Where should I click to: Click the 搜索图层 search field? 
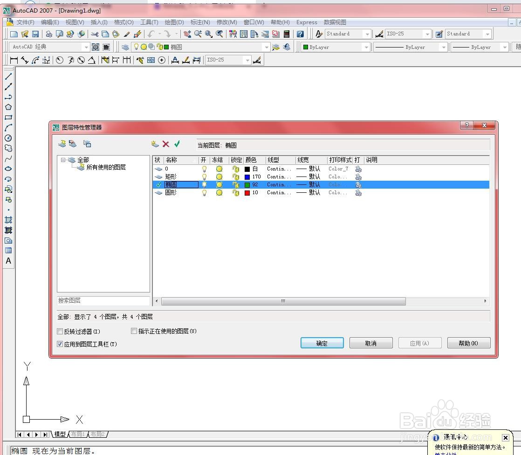tap(103, 300)
